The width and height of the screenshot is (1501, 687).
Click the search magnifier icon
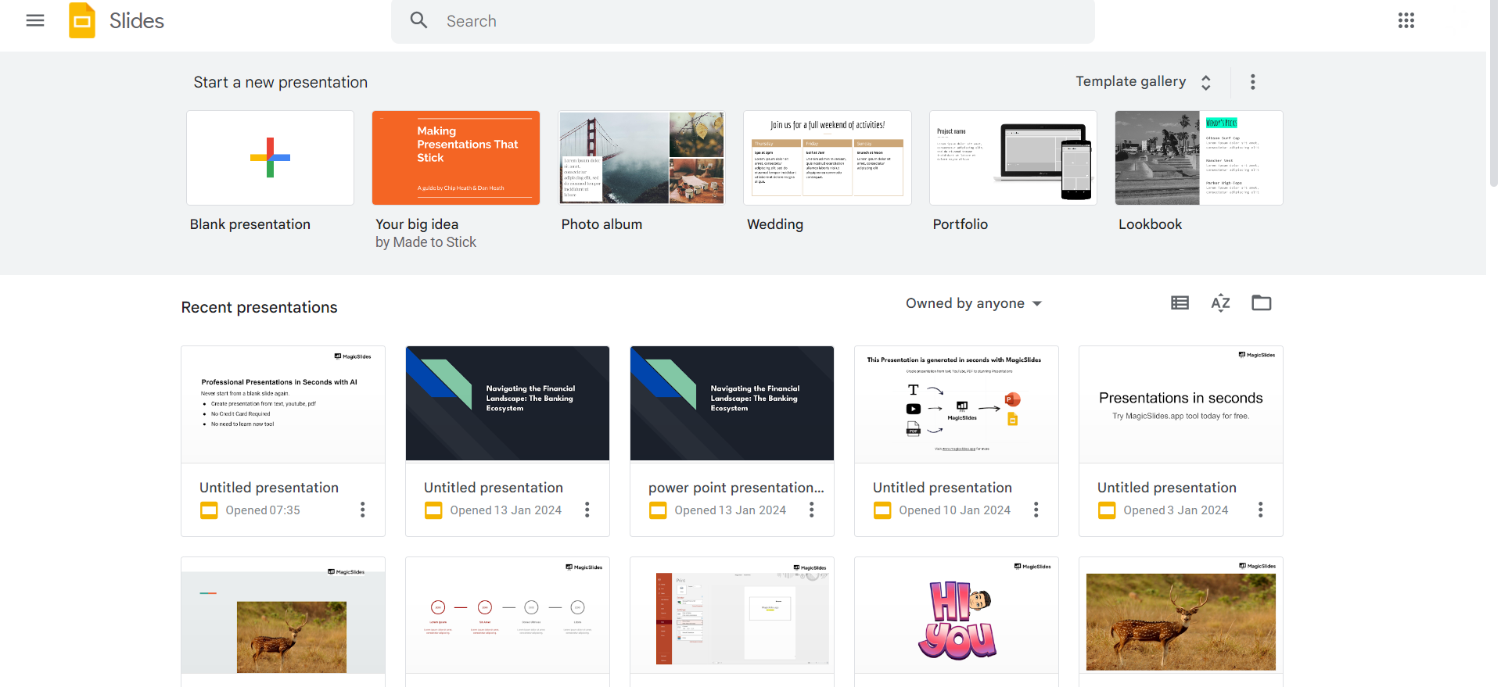[x=419, y=20]
